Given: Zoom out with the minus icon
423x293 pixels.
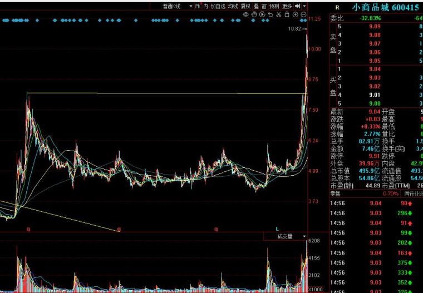Looking at the screenshot, I should coord(303,14).
